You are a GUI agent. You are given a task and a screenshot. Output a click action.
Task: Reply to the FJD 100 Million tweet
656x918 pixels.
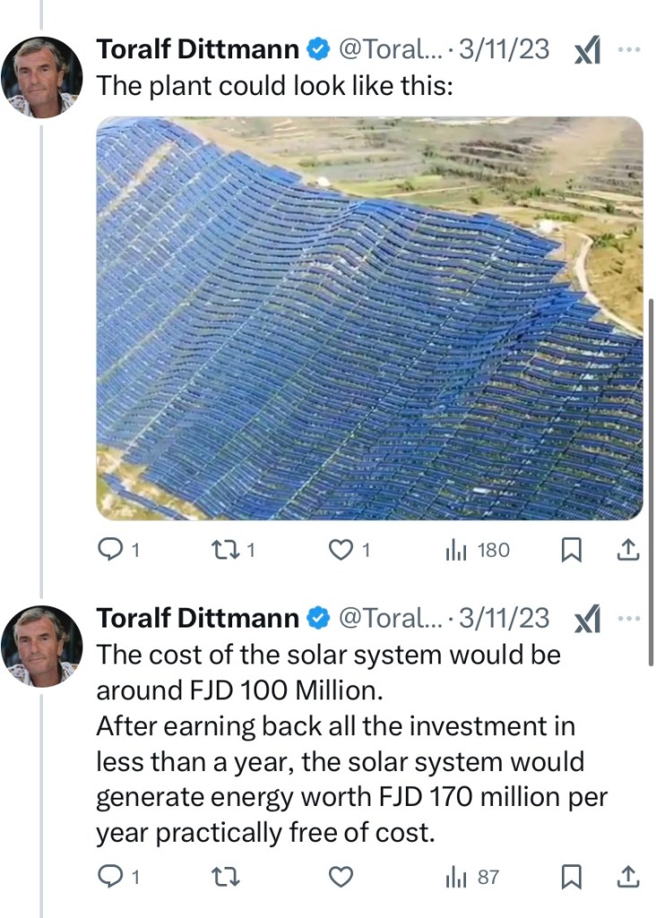click(109, 878)
